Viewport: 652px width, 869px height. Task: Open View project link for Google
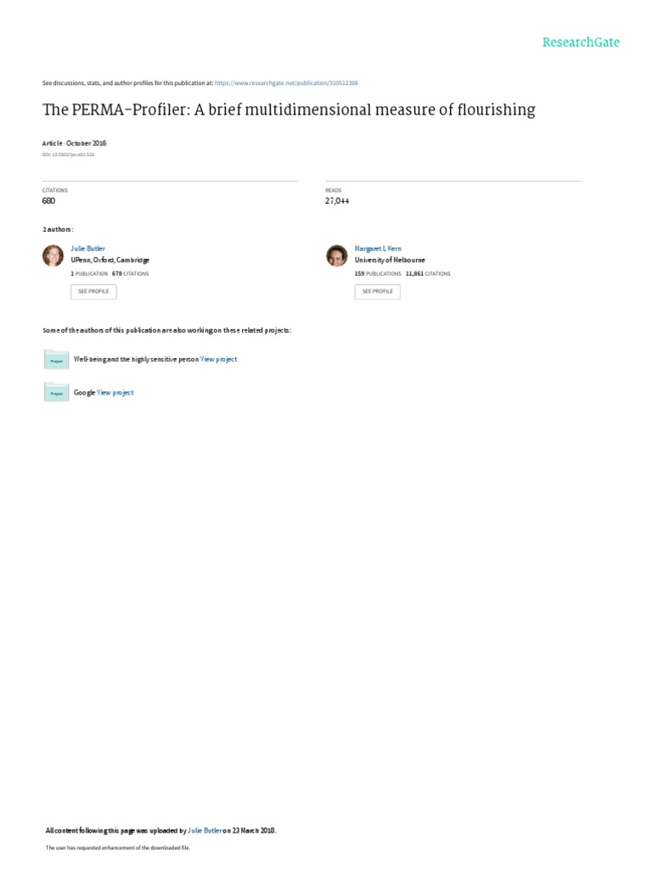115,393
